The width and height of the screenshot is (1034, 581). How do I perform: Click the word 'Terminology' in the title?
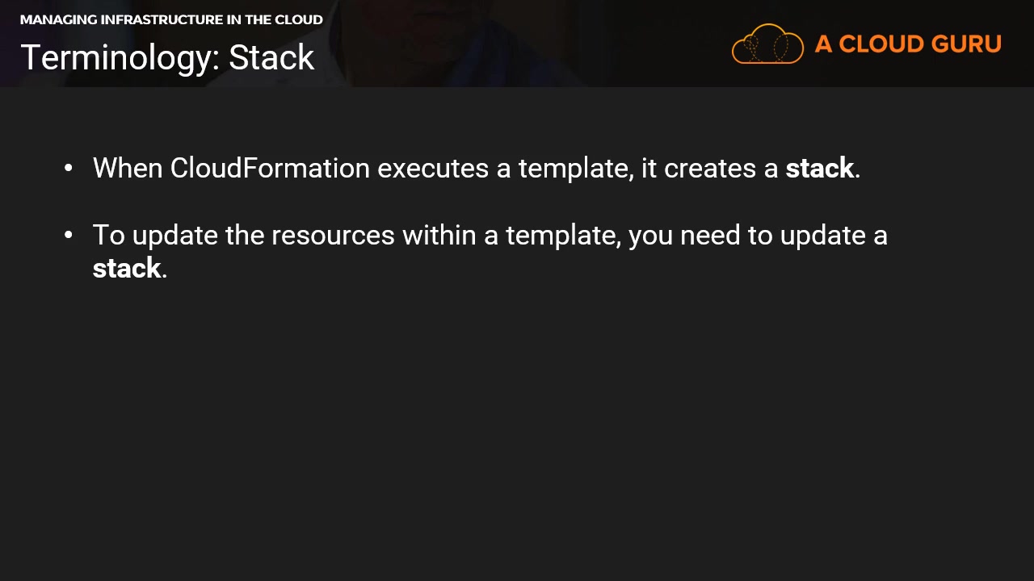[117, 57]
